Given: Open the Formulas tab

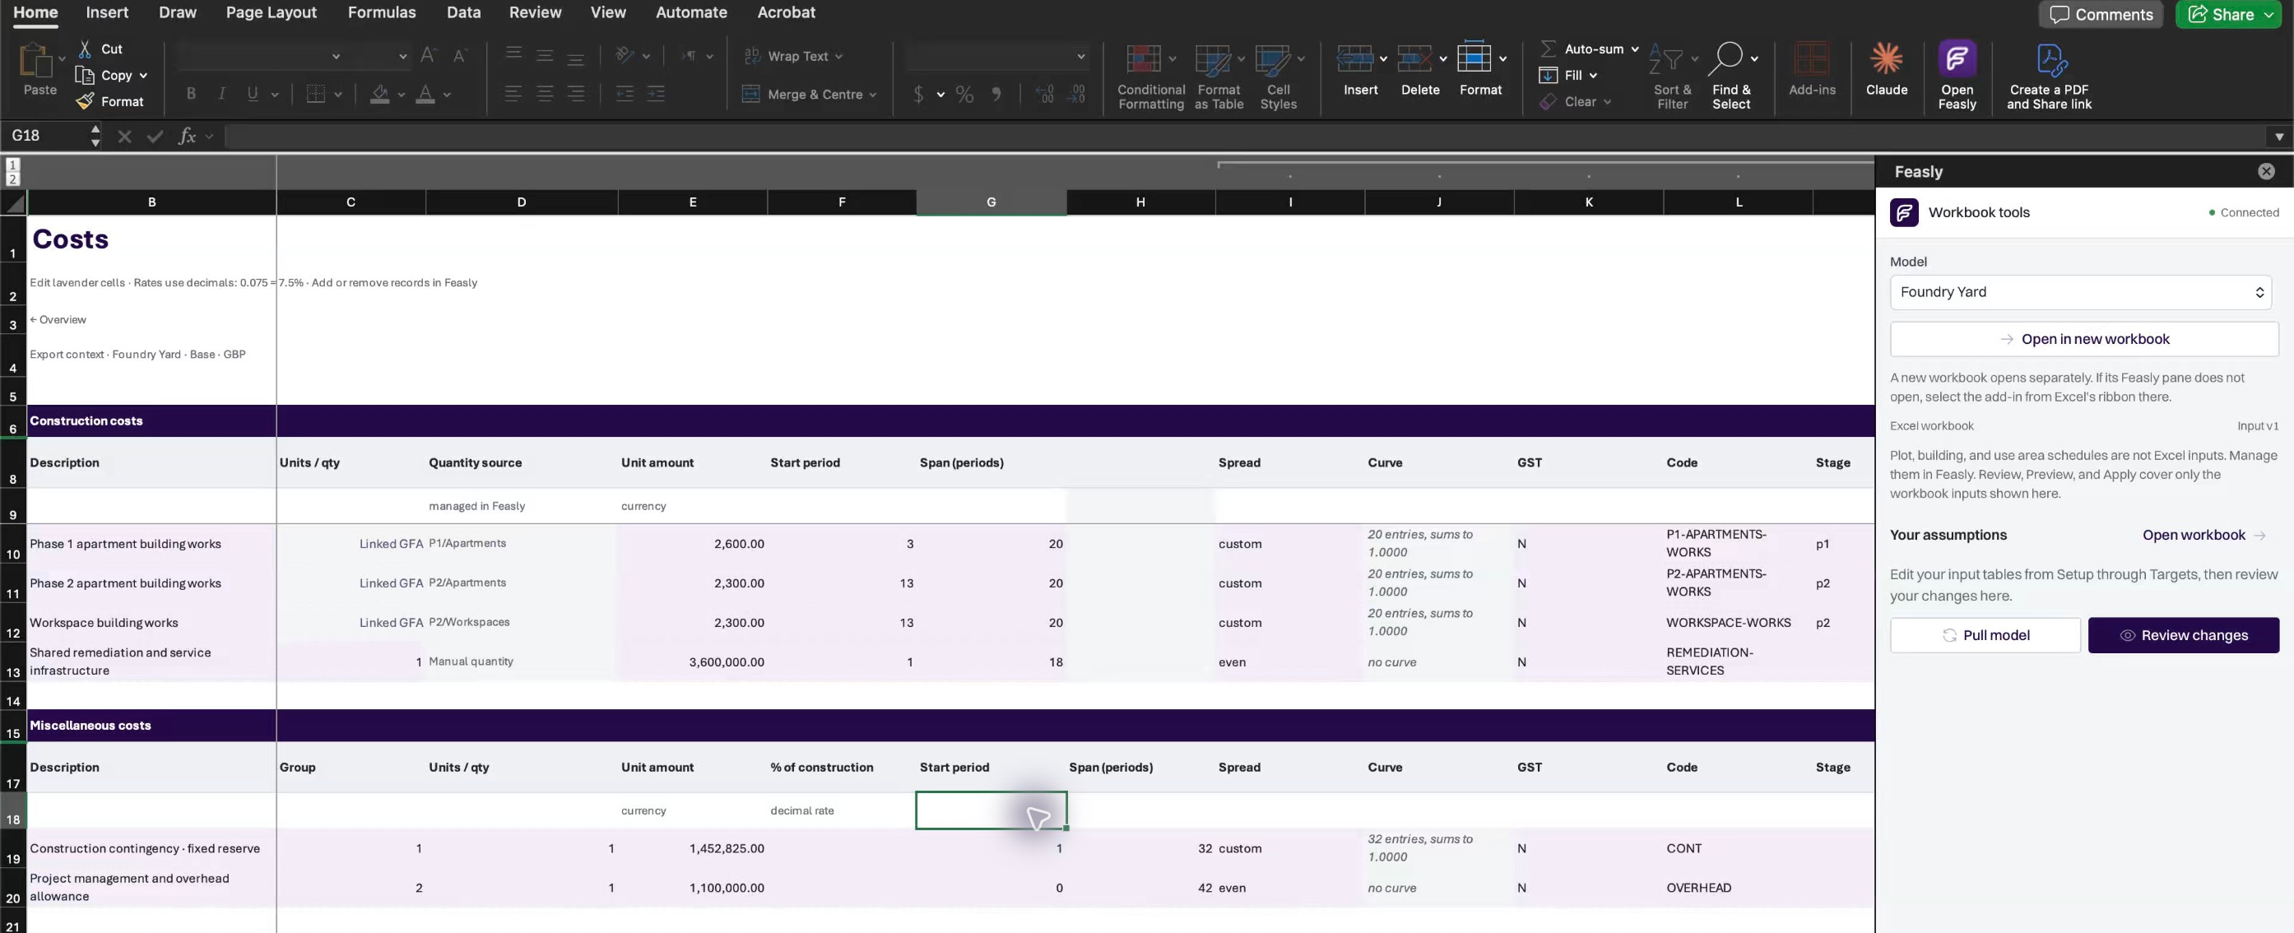Looking at the screenshot, I should pyautogui.click(x=381, y=12).
